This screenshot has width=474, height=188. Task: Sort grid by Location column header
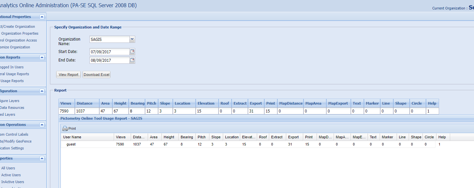232,137
